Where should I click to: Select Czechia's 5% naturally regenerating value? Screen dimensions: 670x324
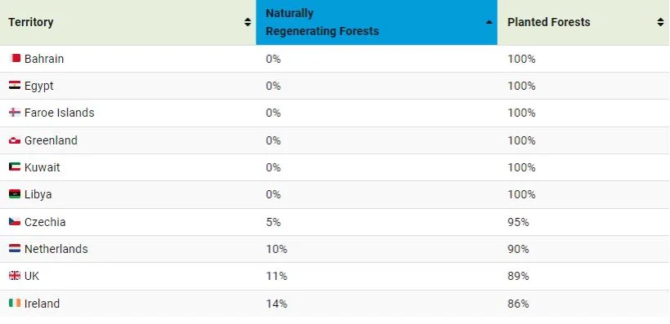[273, 222]
